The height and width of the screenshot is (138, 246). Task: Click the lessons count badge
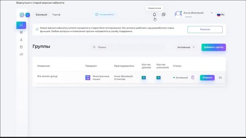[144, 77]
